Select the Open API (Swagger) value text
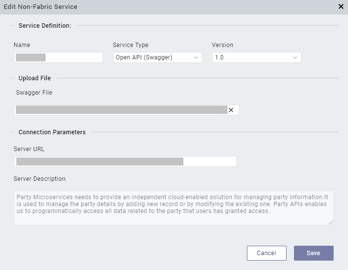Screen dimensions: 348x270 [144, 57]
